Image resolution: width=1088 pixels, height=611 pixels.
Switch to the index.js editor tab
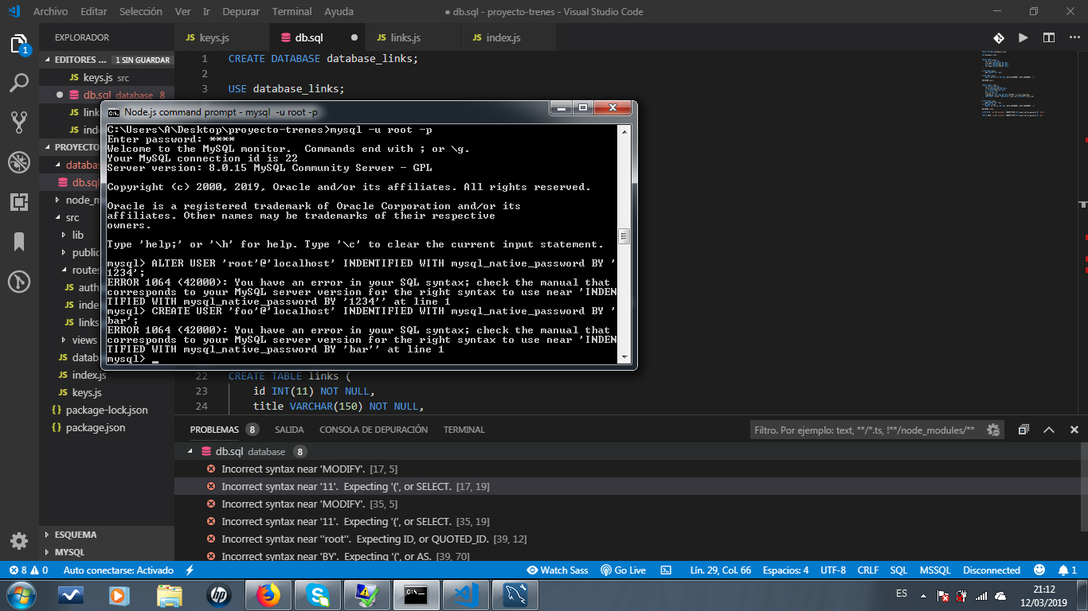[x=508, y=37]
